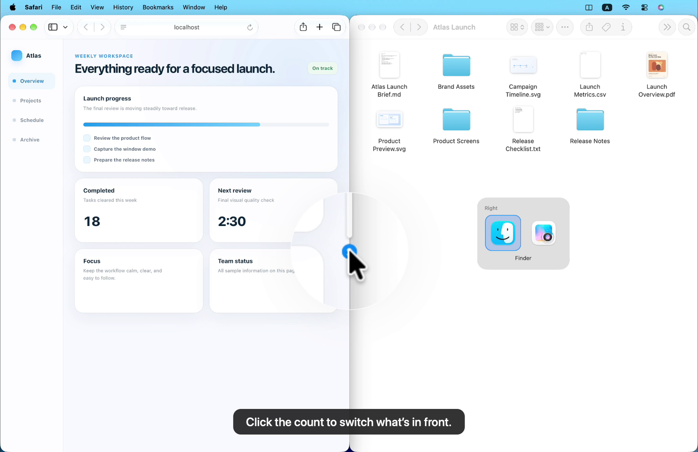Open Schedule in Atlas sidebar
This screenshot has height=452, width=698.
click(x=32, y=120)
